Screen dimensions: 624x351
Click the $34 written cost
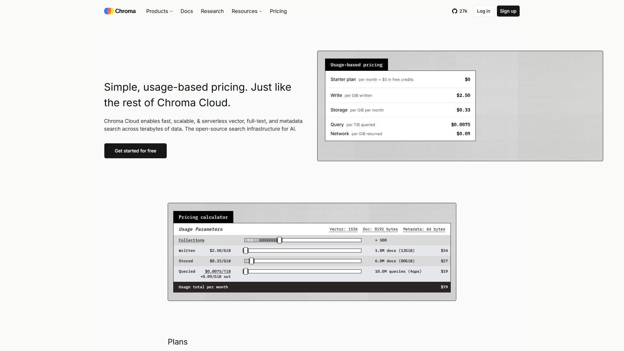click(444, 251)
